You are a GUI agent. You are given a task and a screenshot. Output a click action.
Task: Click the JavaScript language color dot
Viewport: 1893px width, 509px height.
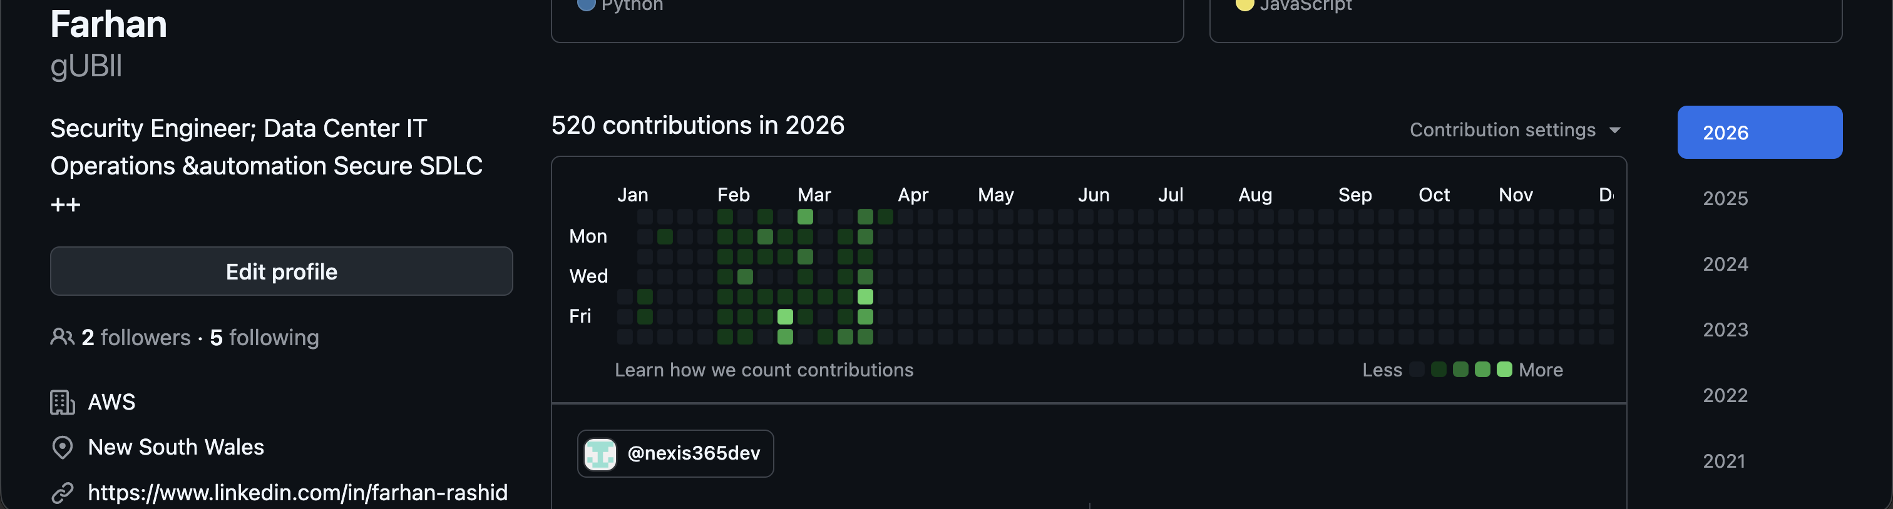[1243, 4]
